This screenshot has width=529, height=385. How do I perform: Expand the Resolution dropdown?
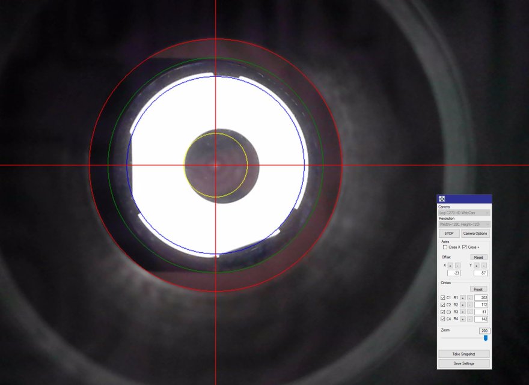point(464,224)
